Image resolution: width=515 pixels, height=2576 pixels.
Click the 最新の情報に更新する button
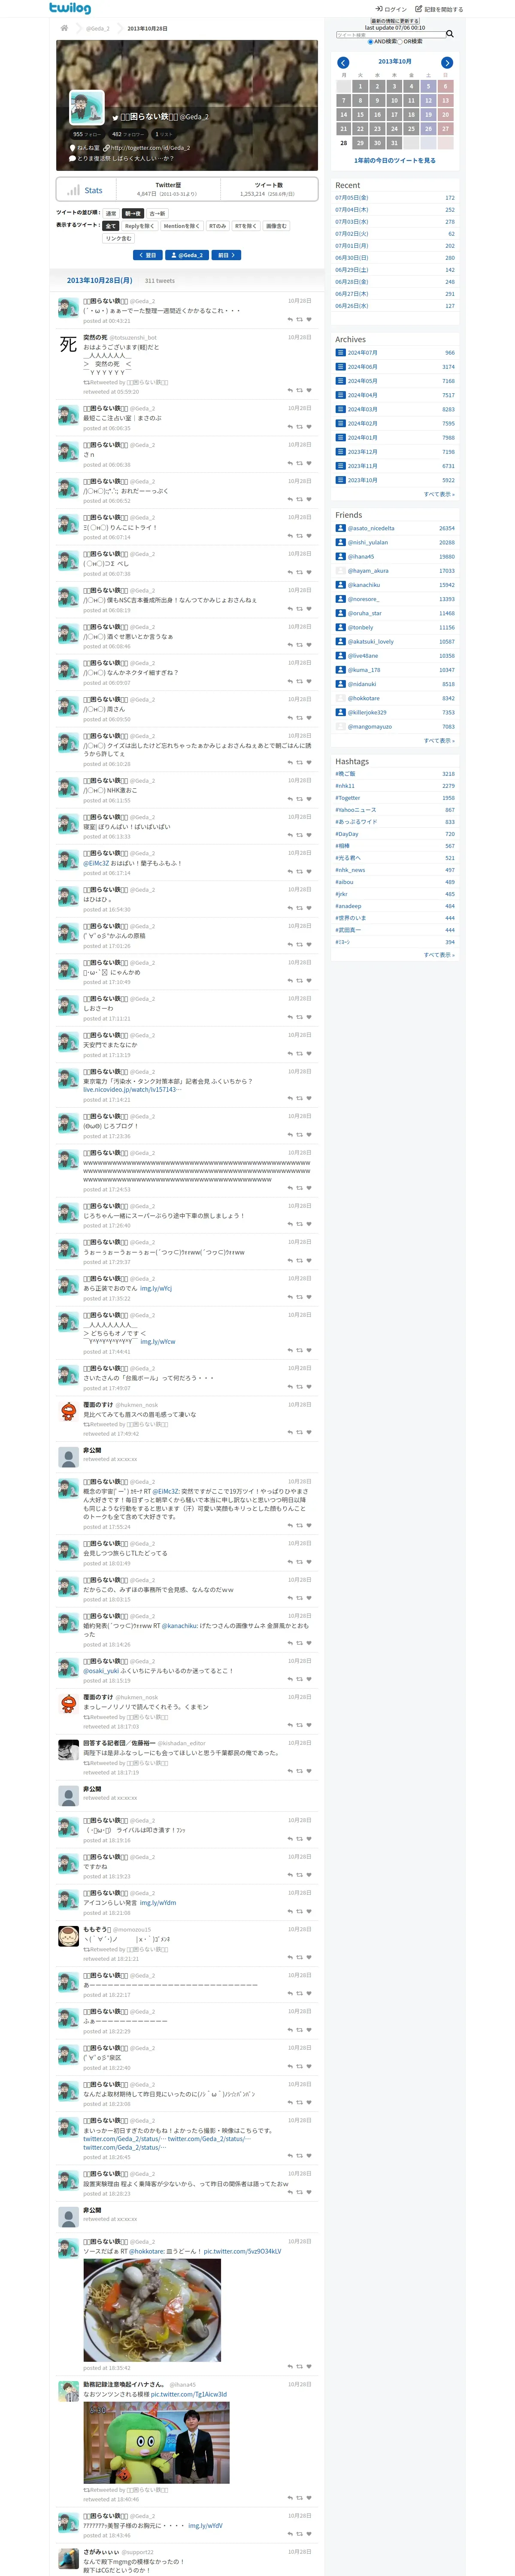(395, 21)
